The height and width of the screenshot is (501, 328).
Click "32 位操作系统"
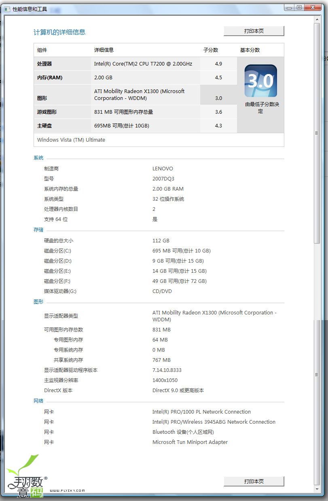[x=168, y=199]
